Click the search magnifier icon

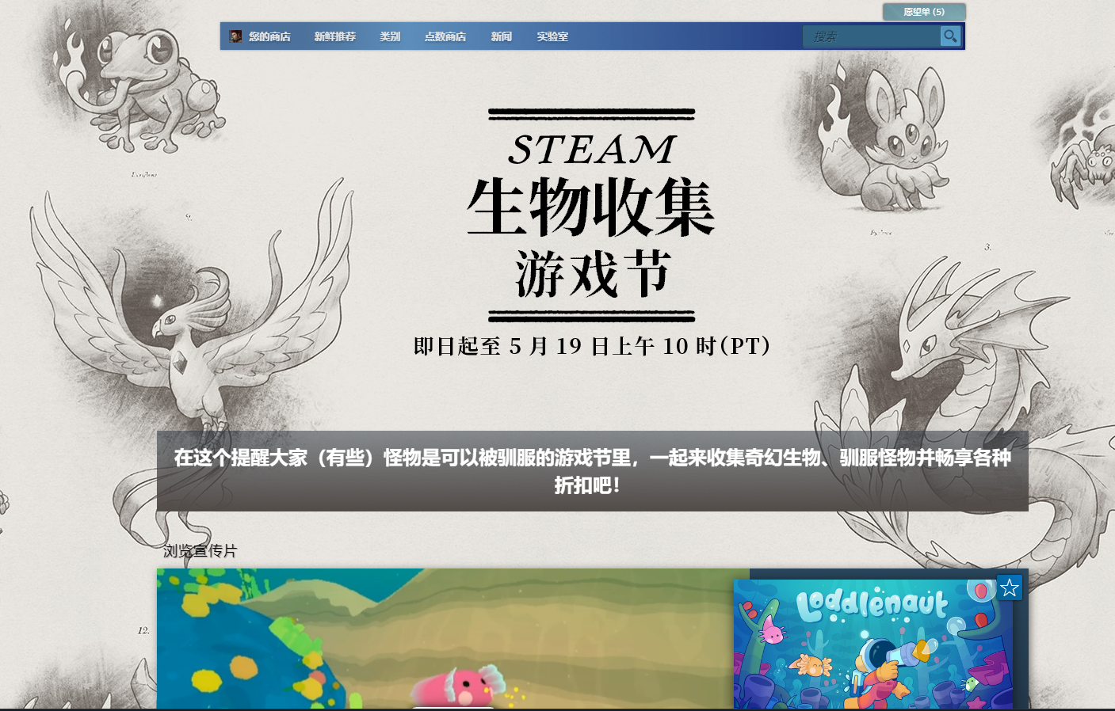[x=950, y=36]
